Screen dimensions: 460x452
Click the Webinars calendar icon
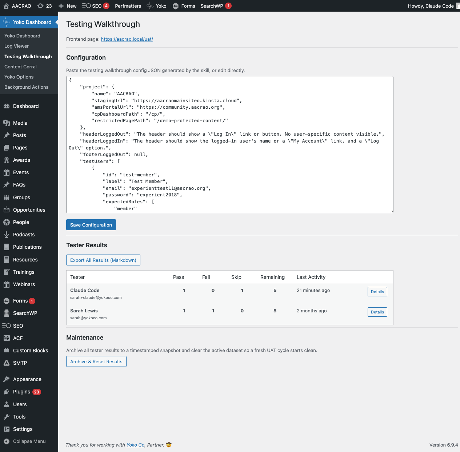[7, 284]
